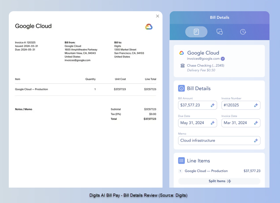Screen dimensions: 280x203
Task: Click the AI sparkle icon in Bill Amount
Action: (x=212, y=105)
